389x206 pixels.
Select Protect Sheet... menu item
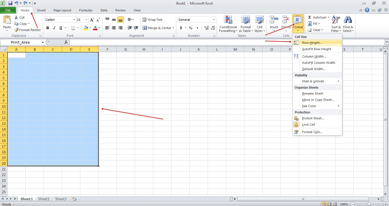pos(317,118)
